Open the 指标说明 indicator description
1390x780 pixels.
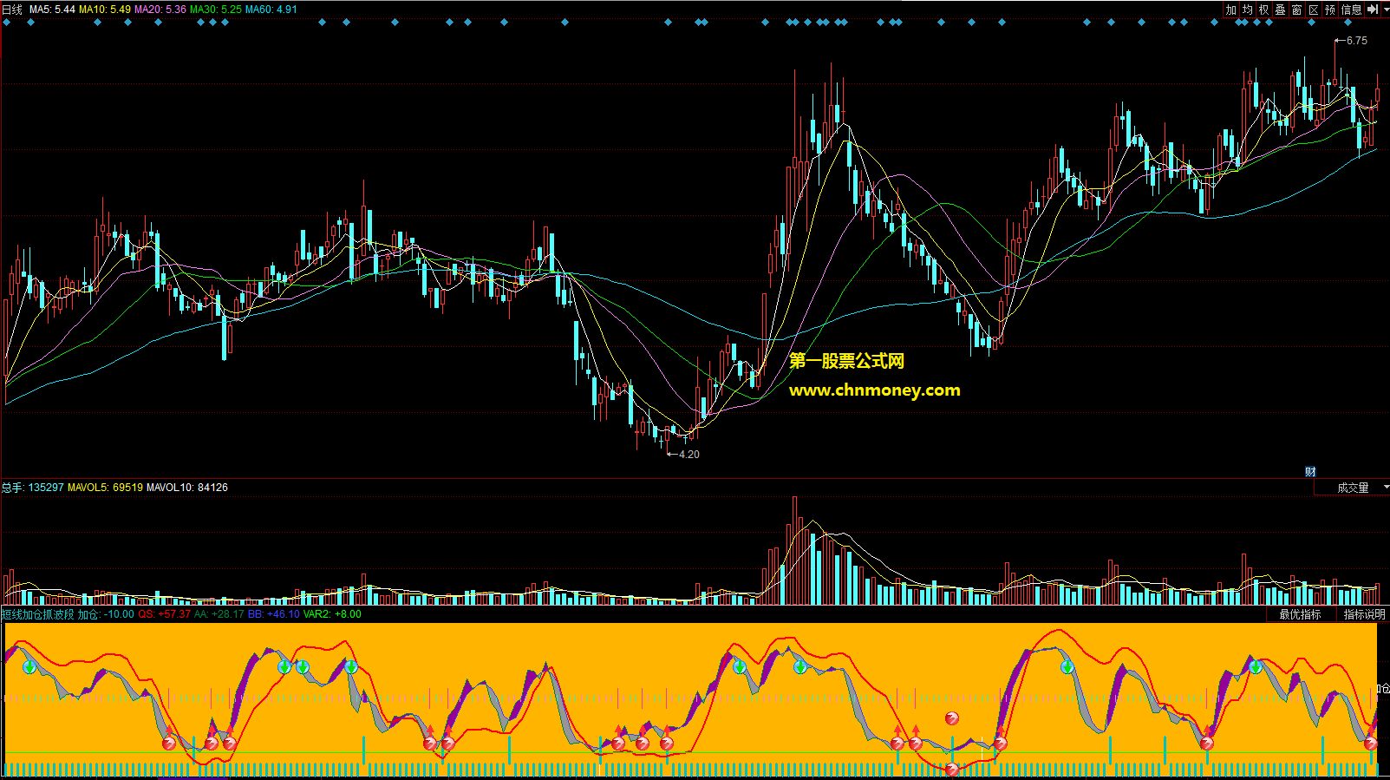click(1364, 614)
